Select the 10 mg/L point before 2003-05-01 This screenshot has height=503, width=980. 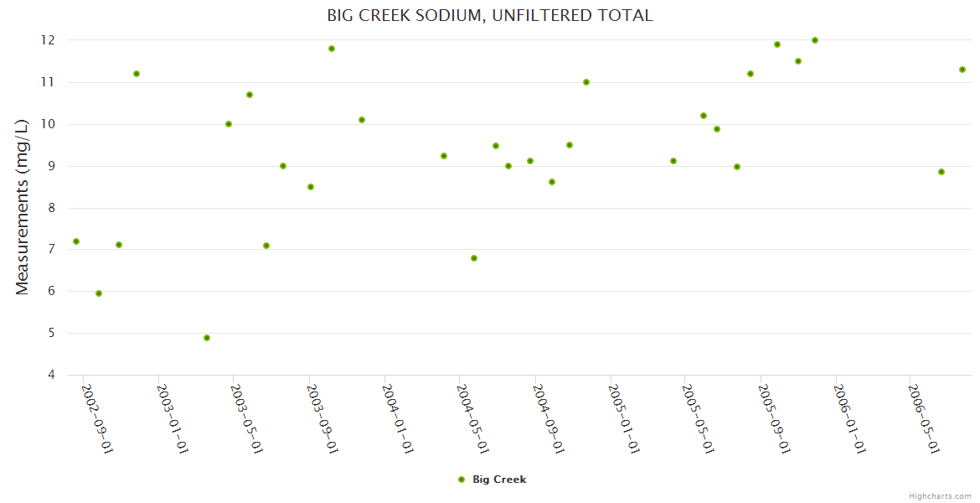click(x=229, y=124)
